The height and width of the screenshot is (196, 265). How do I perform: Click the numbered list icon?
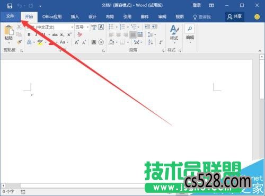point(122,27)
